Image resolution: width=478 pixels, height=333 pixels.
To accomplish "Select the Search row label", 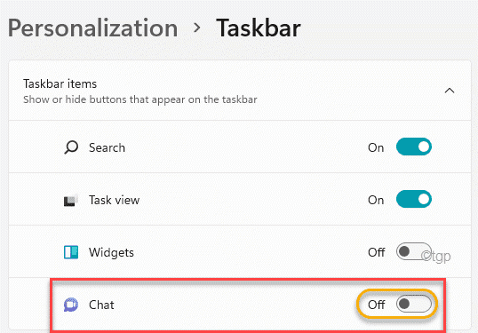I will (x=107, y=147).
